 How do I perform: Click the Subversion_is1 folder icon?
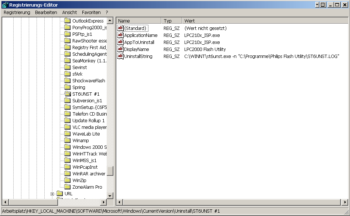[x=68, y=101]
